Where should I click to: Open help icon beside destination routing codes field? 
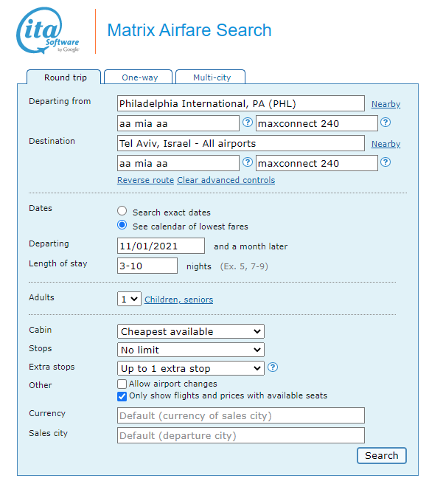tap(248, 162)
